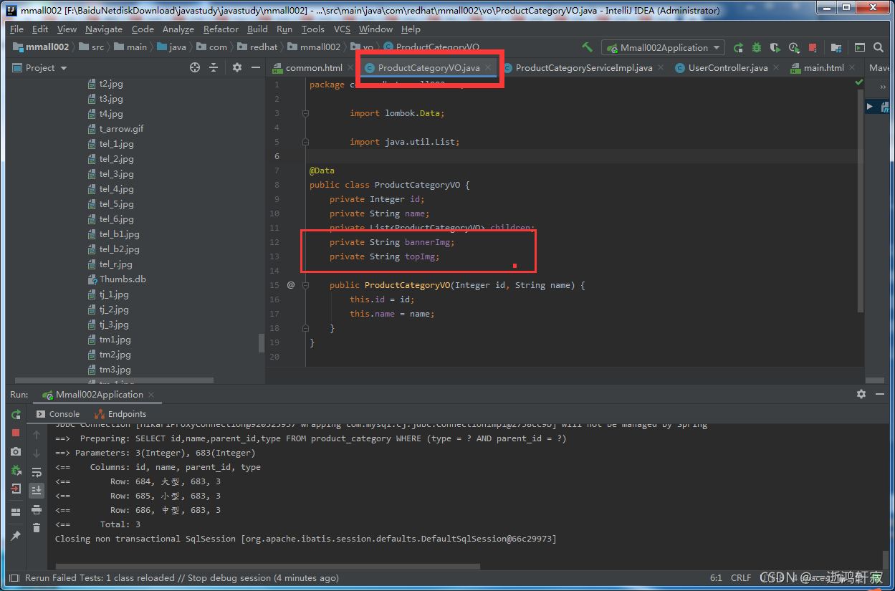Click the Rerun icon in the top toolbar
The height and width of the screenshot is (591, 895).
click(738, 48)
